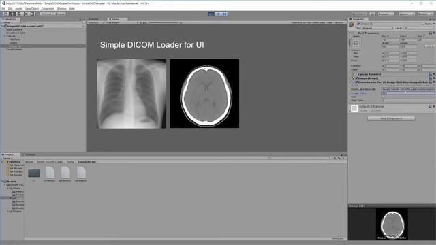Open Canvas Renderer help book icon
This screenshot has width=436, height=245.
coord(430,74)
